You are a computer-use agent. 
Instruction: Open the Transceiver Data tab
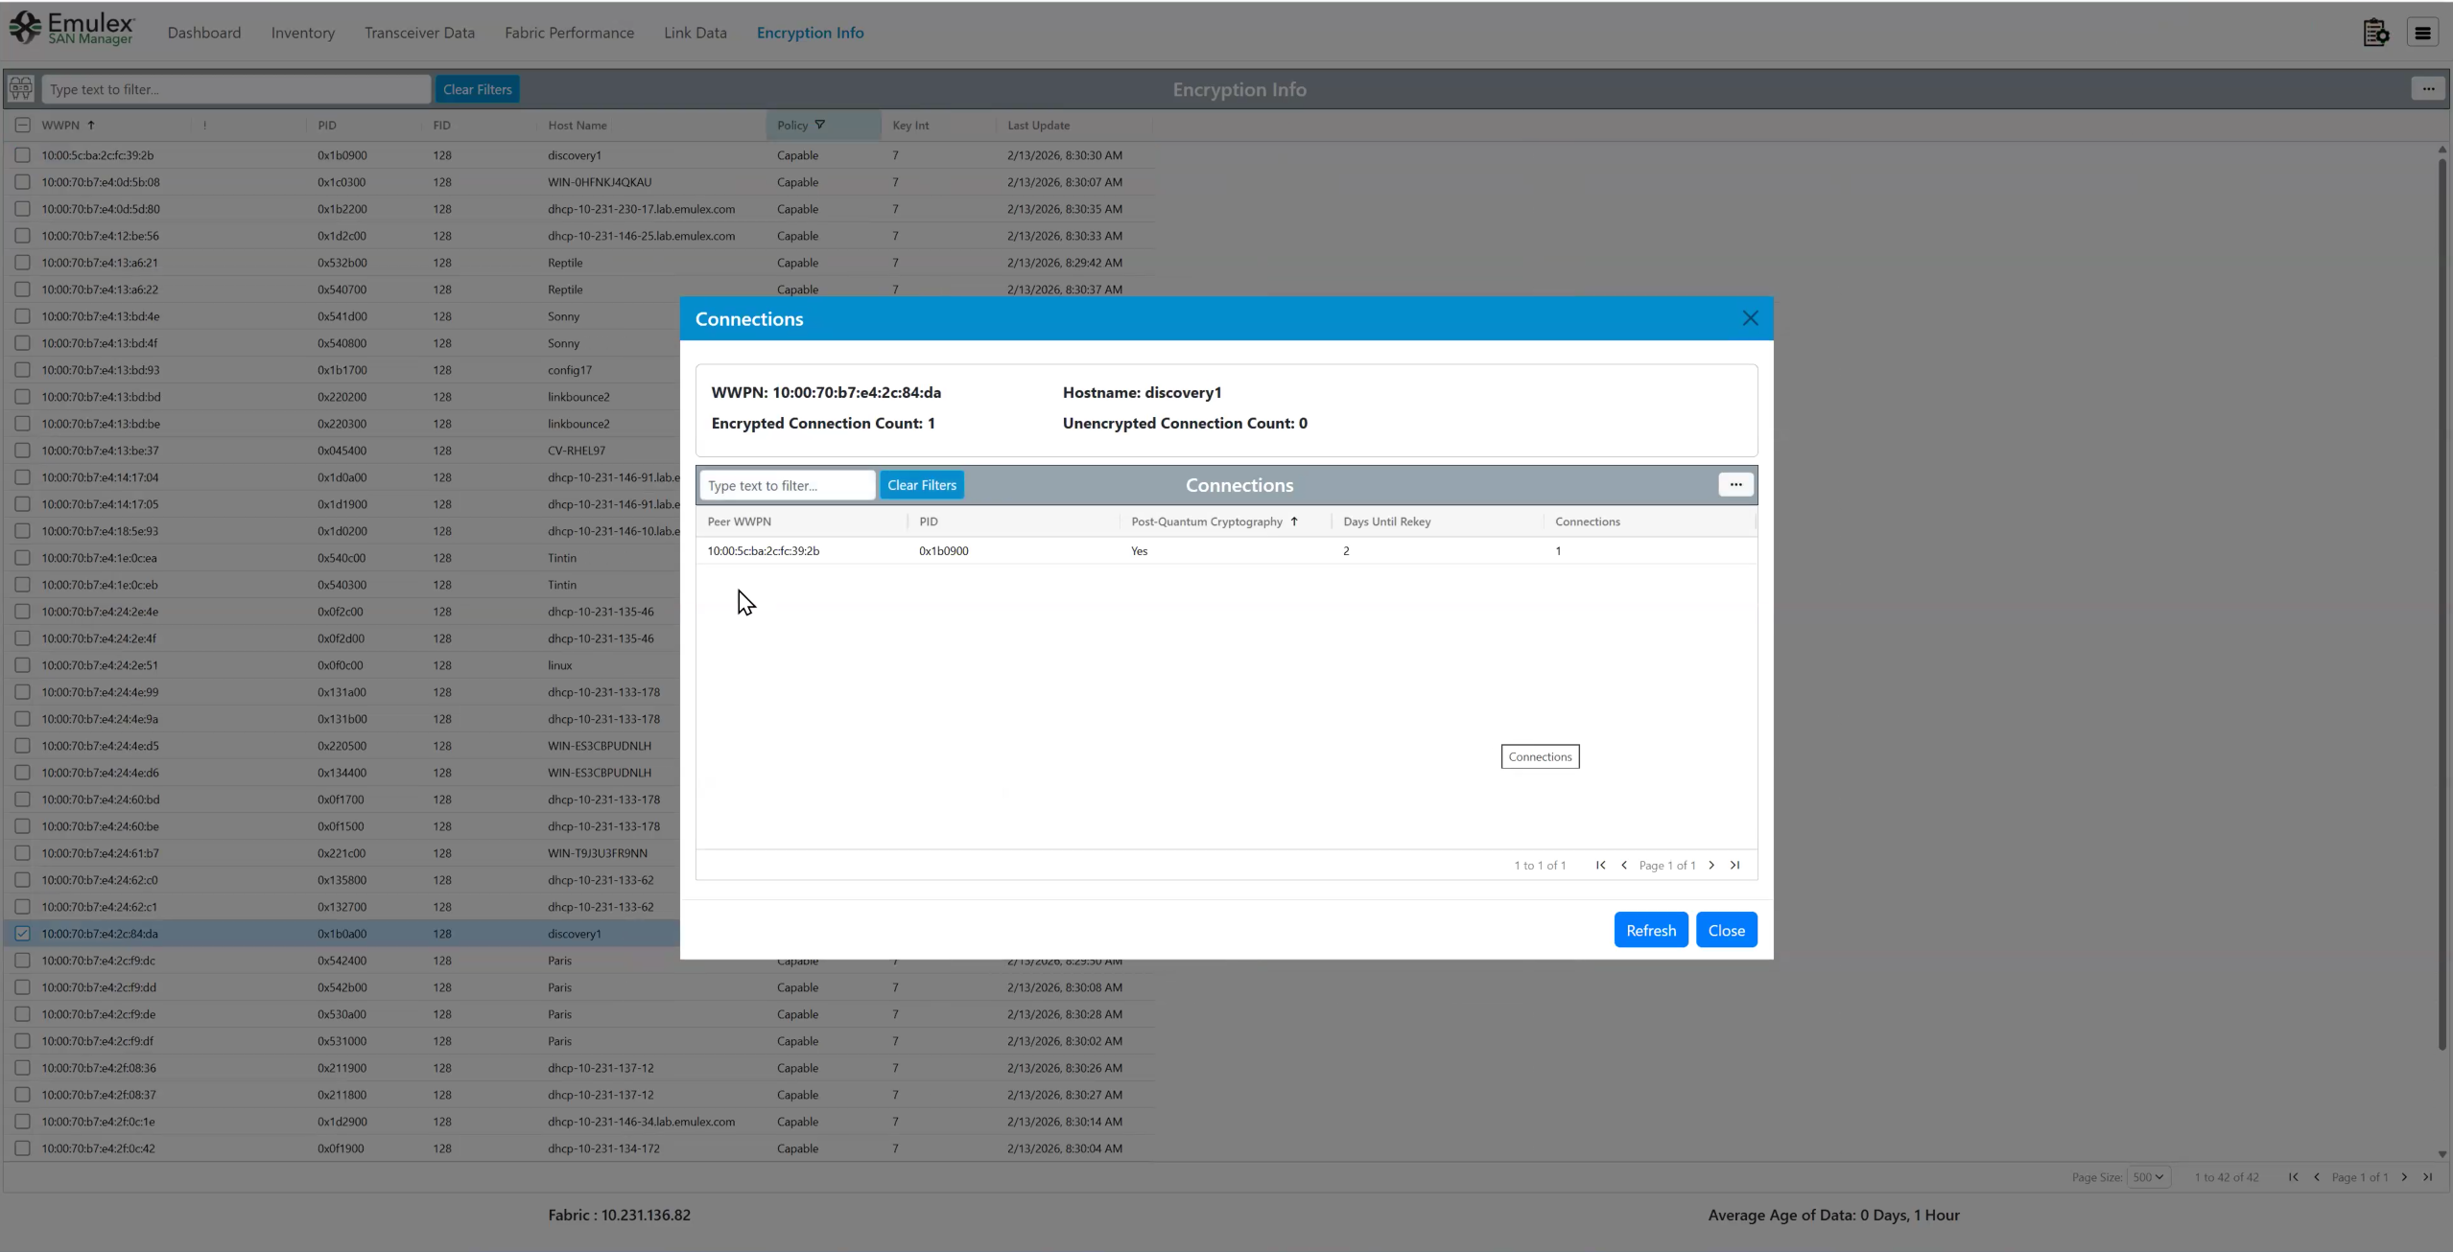point(419,33)
